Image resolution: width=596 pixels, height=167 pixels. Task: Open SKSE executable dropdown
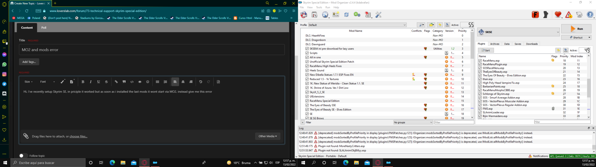coord(518,32)
